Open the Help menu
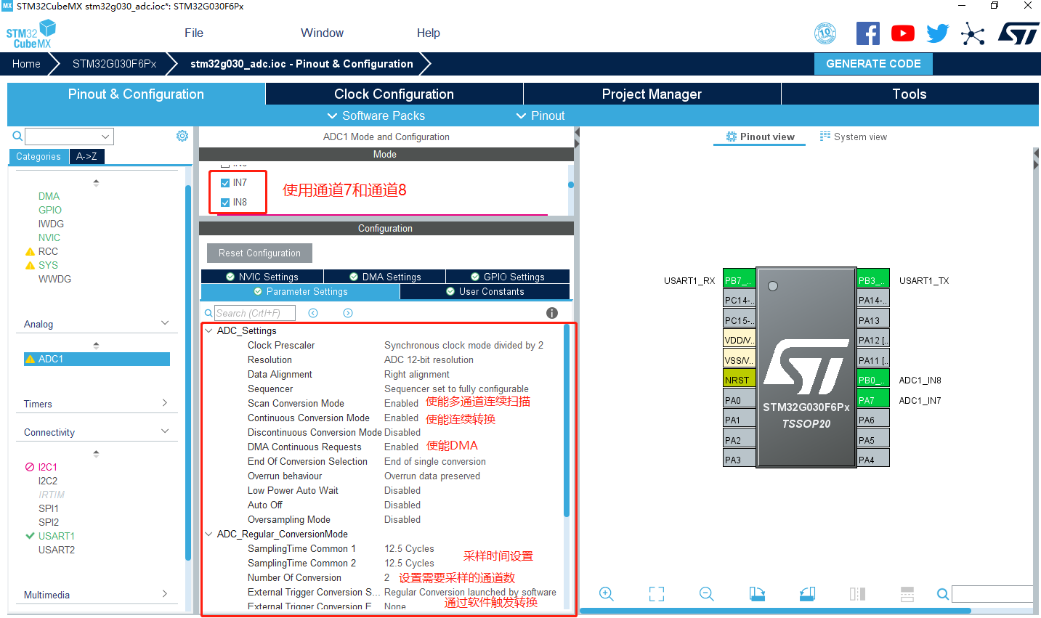 tap(429, 33)
